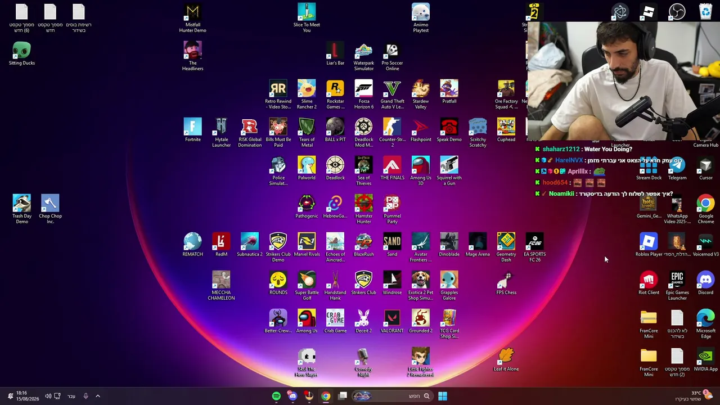Open the Grounded 2 shortcut
Screen dimensions: 720x405
(x=421, y=322)
